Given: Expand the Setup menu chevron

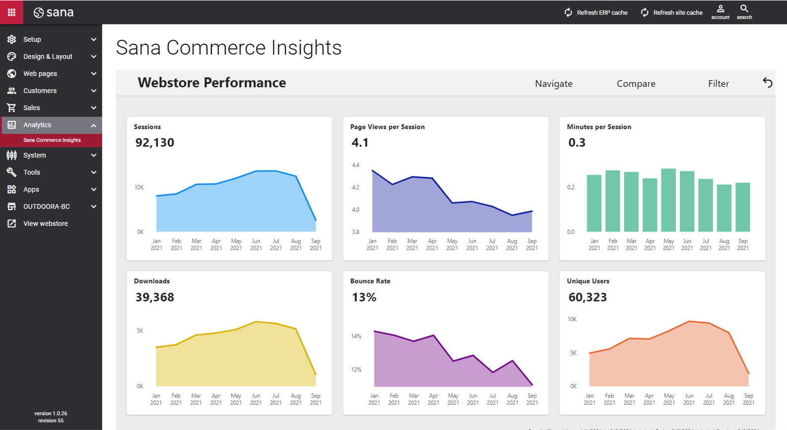Looking at the screenshot, I should (93, 40).
